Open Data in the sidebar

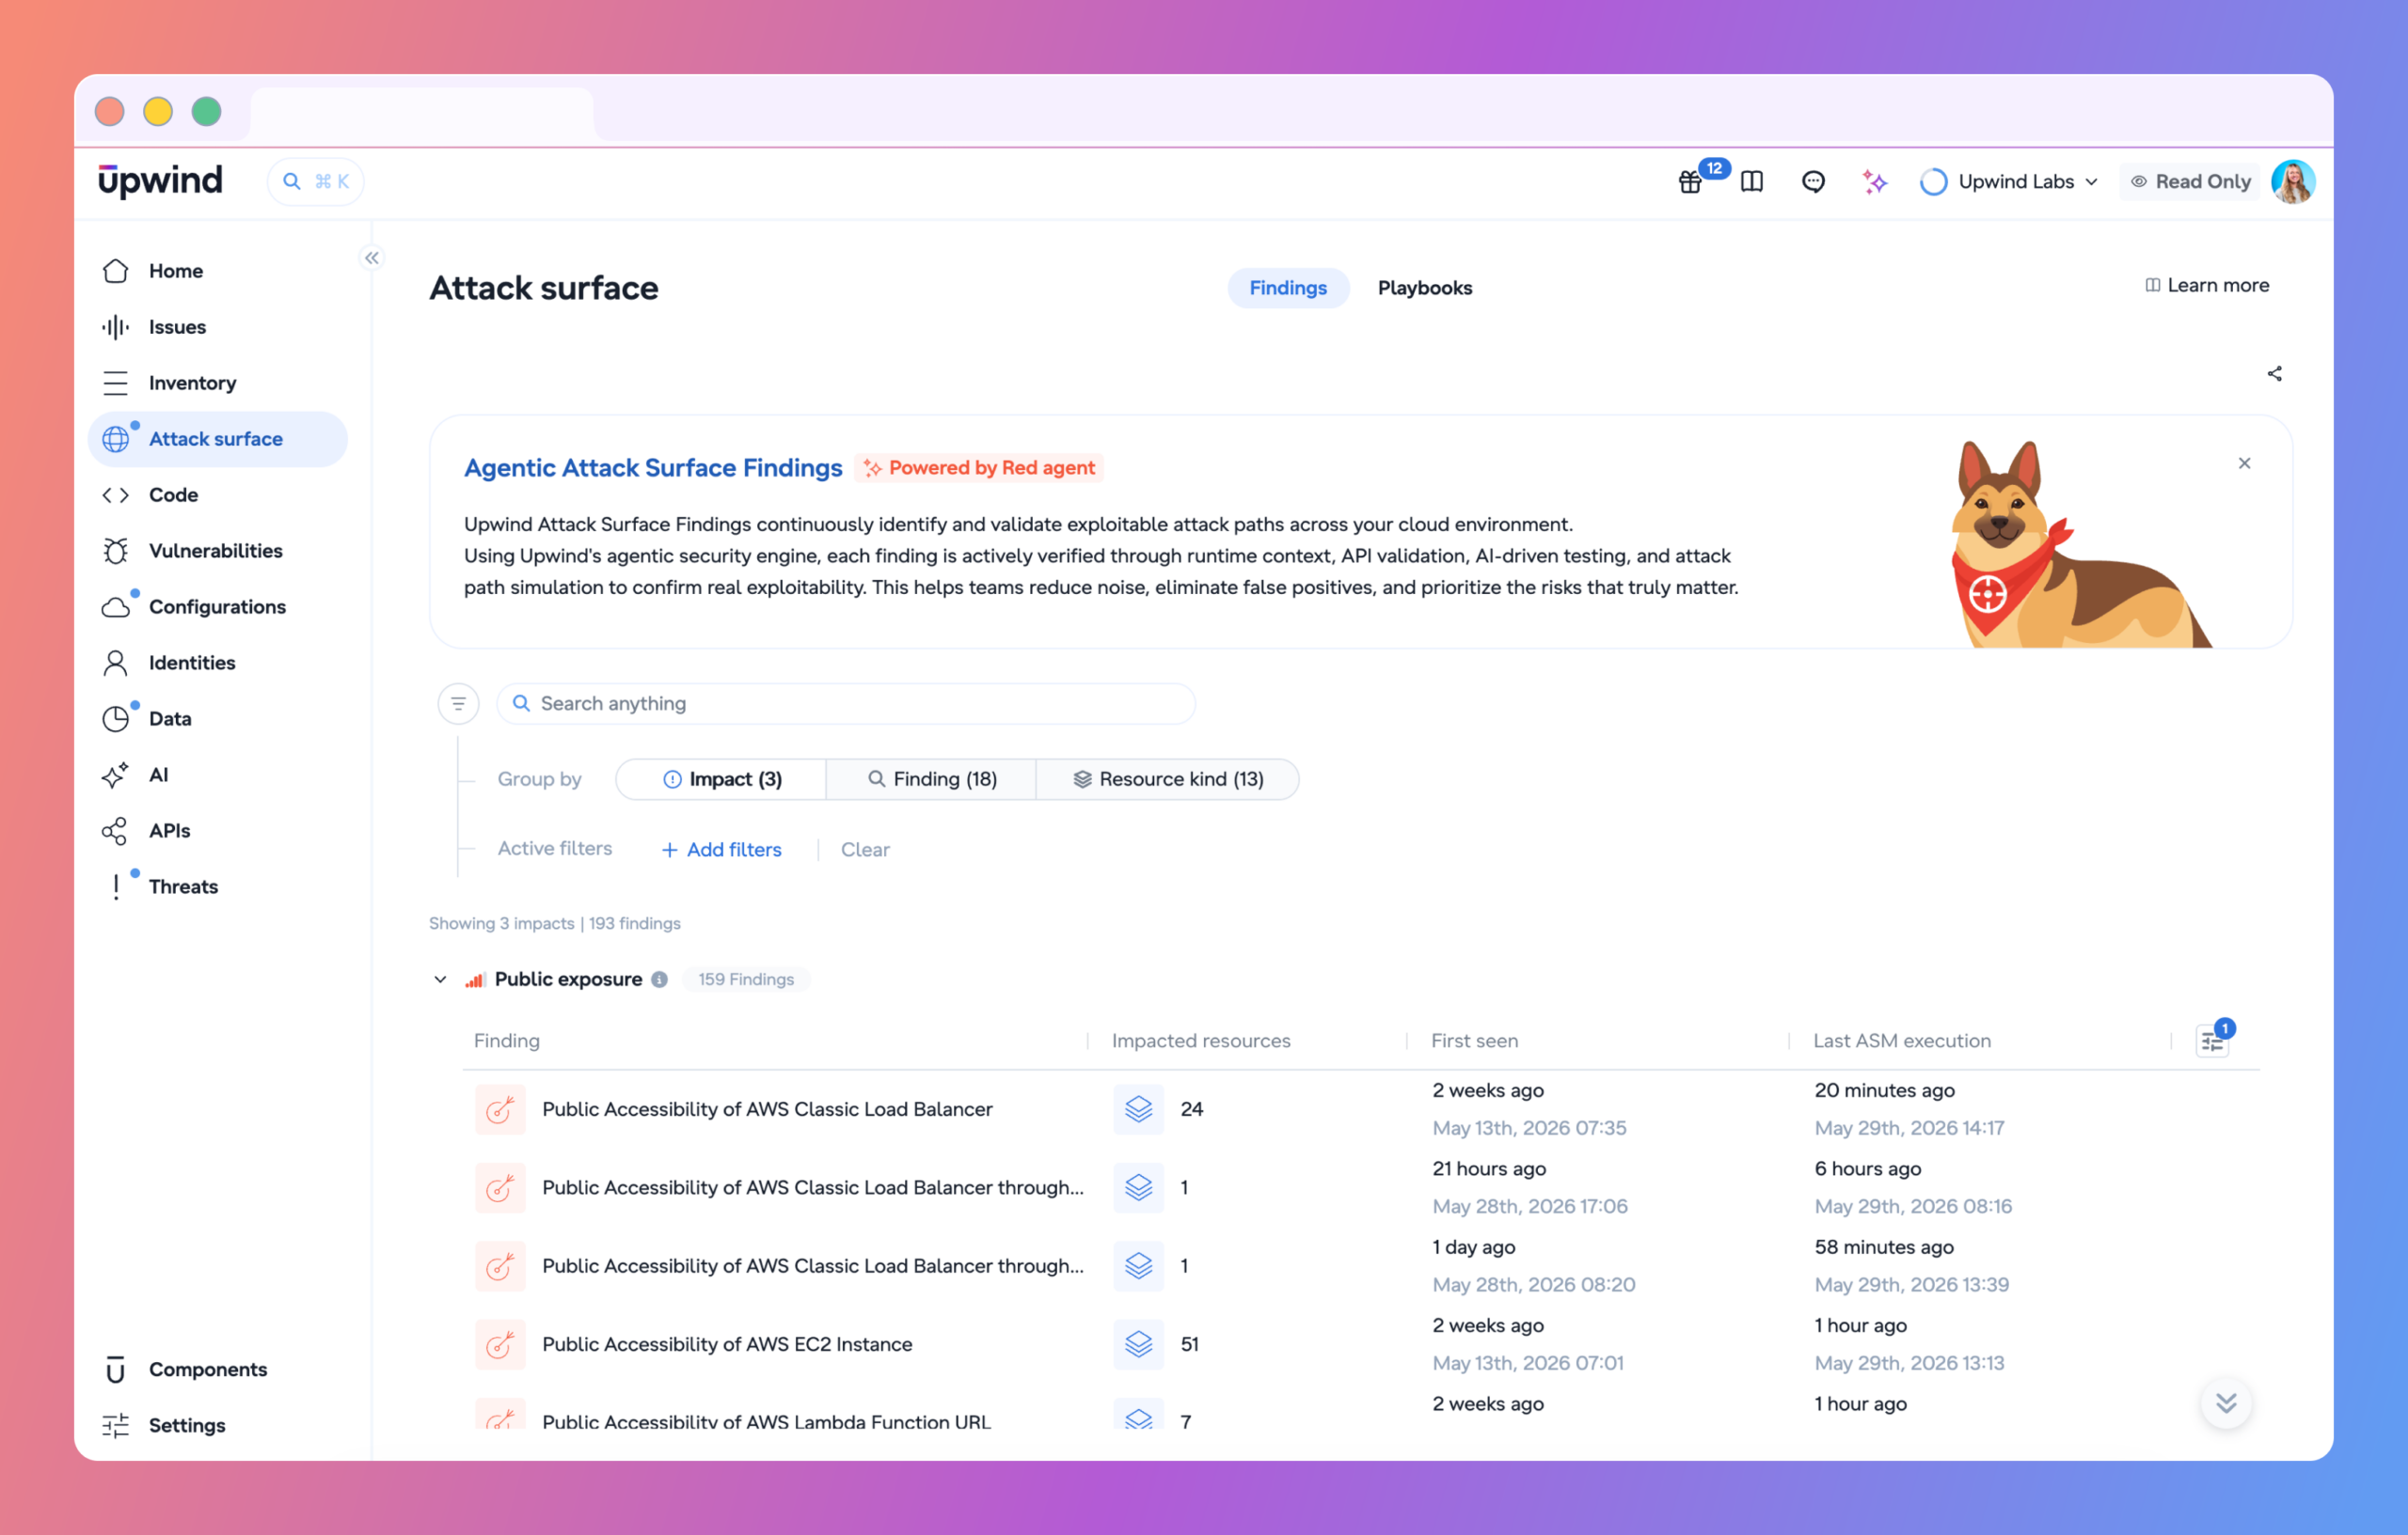click(x=218, y=718)
